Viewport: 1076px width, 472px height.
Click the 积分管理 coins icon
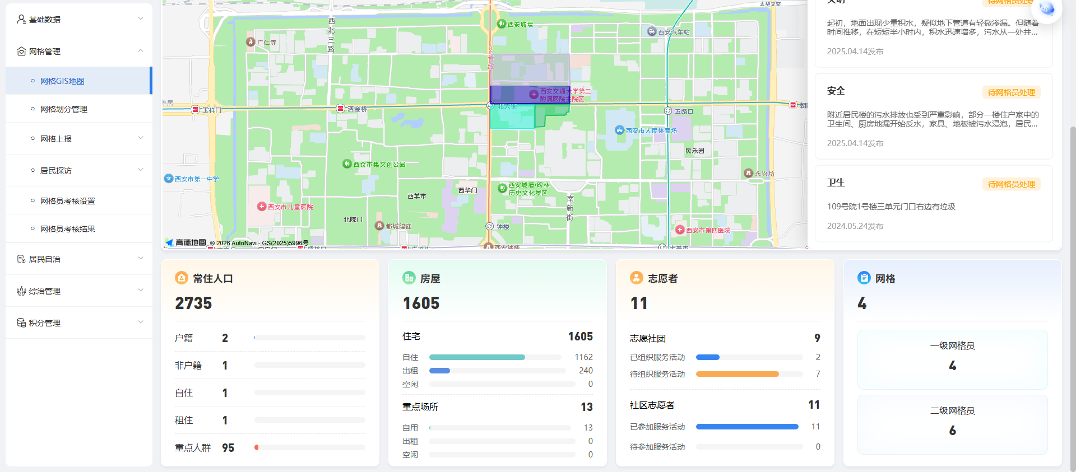(21, 323)
